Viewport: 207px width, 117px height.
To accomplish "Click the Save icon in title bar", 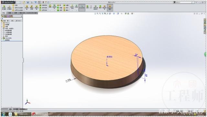I will tap(28, 2).
